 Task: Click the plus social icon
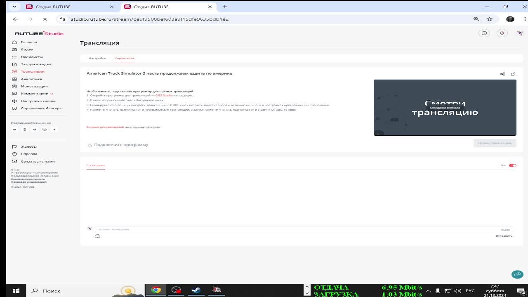tap(54, 130)
